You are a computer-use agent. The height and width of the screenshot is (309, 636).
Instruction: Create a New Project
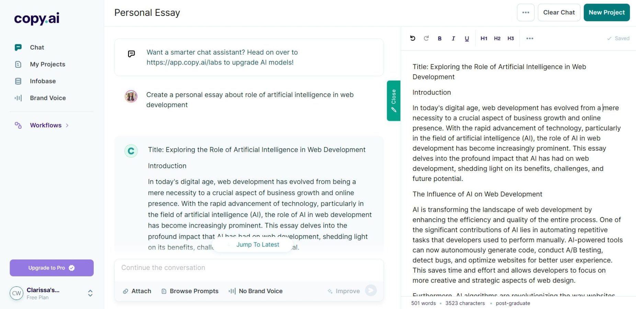pyautogui.click(x=606, y=12)
